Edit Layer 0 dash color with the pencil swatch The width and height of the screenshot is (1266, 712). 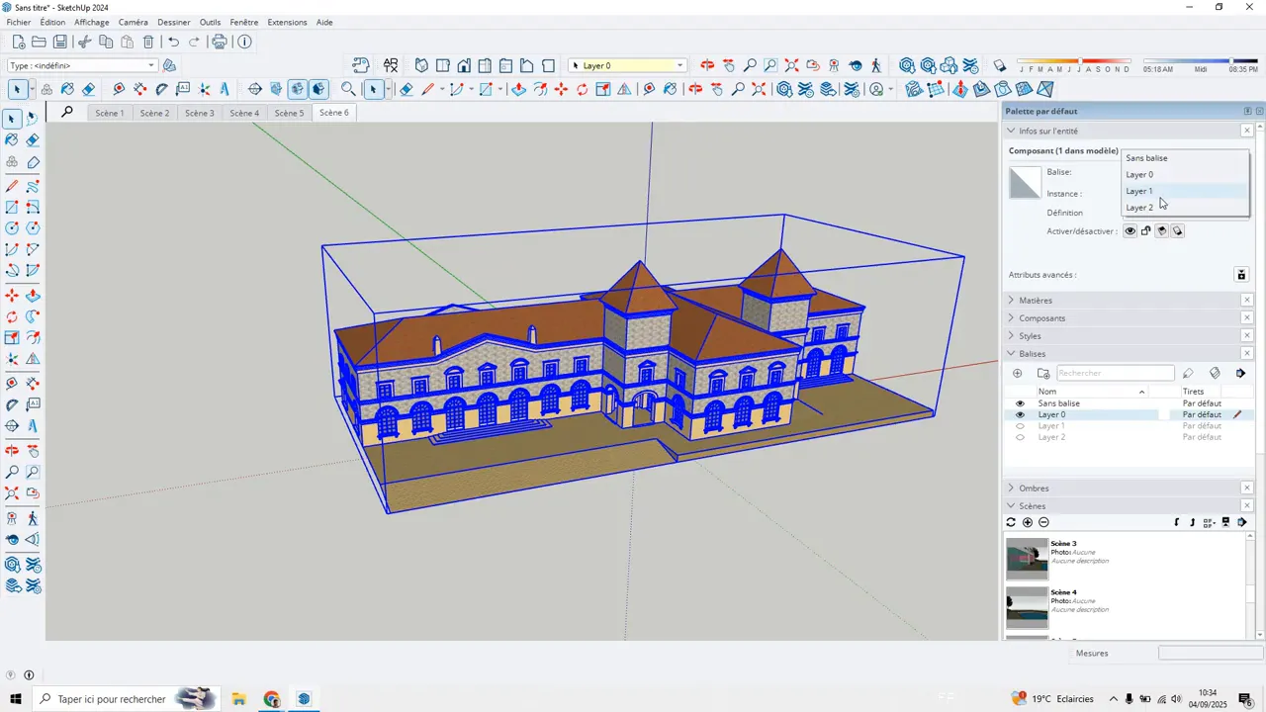(1236, 414)
